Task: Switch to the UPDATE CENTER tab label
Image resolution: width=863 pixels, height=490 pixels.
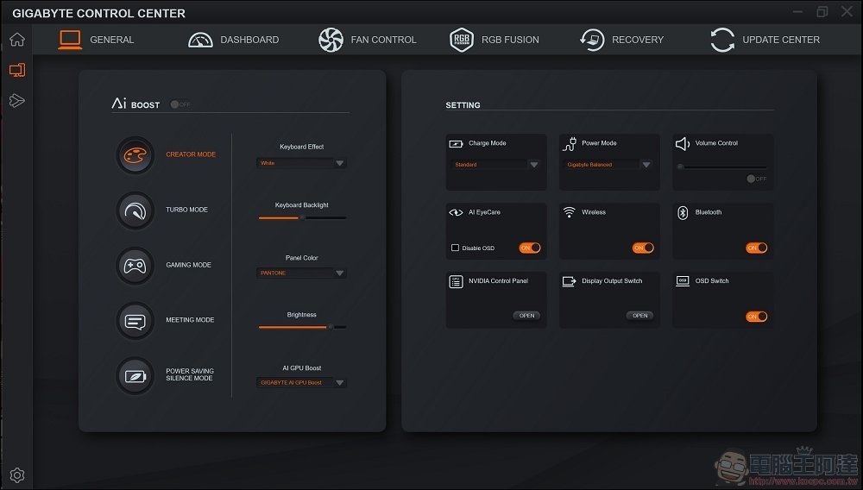Action: click(x=781, y=40)
